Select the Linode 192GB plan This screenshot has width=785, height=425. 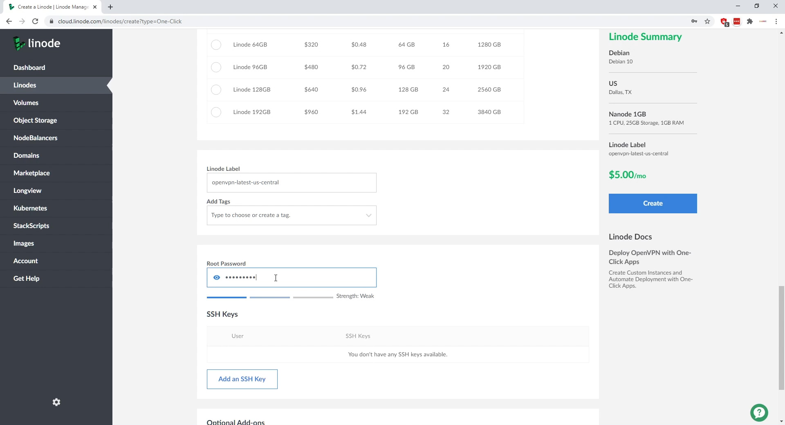pyautogui.click(x=216, y=112)
